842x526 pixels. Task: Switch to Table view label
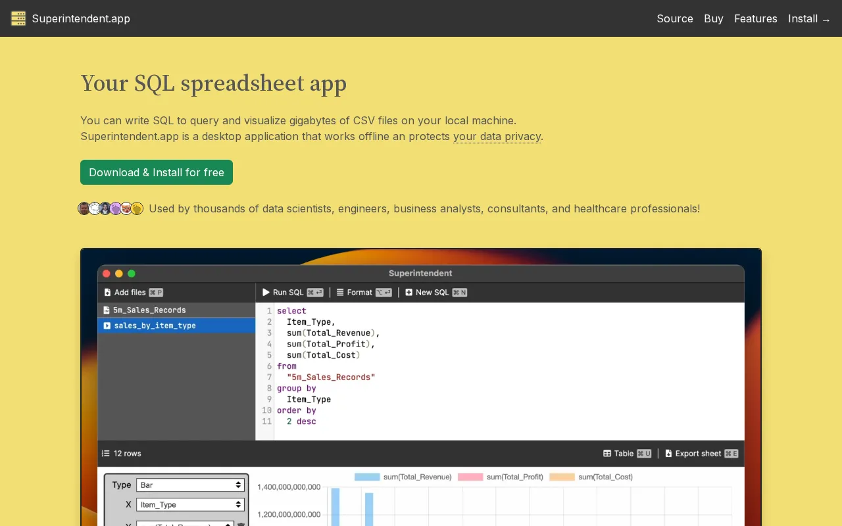pos(624,454)
